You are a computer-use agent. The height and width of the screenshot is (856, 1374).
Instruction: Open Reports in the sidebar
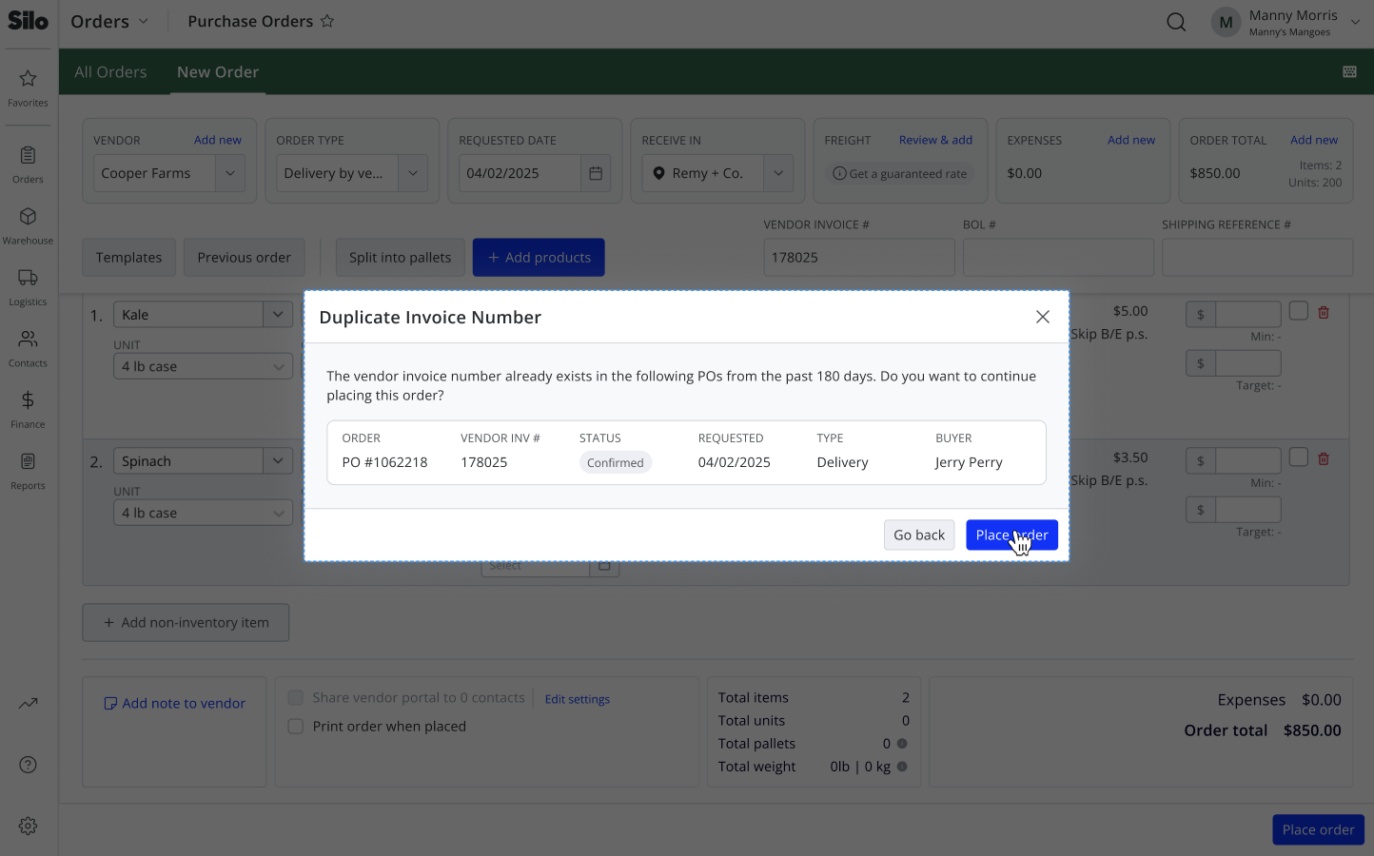coord(28,471)
